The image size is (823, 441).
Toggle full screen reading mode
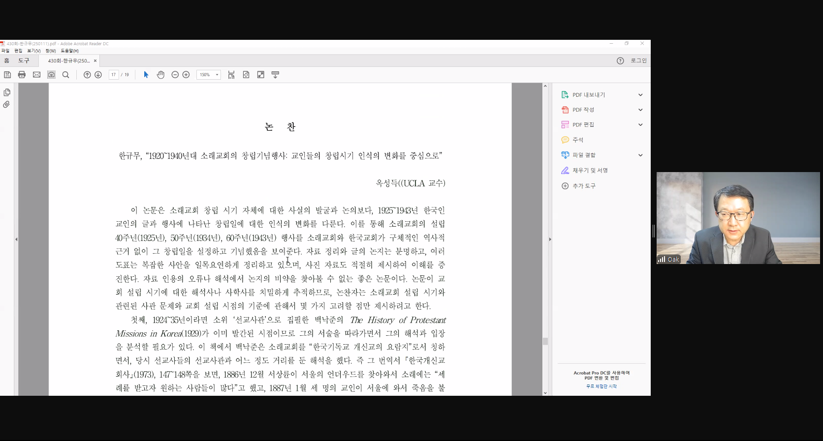pos(261,75)
